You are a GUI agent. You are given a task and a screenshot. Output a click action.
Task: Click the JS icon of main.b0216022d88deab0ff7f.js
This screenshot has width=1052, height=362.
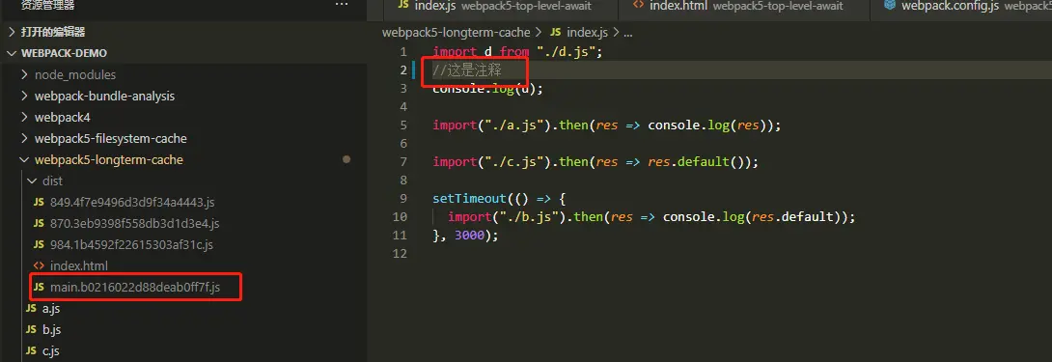point(39,288)
